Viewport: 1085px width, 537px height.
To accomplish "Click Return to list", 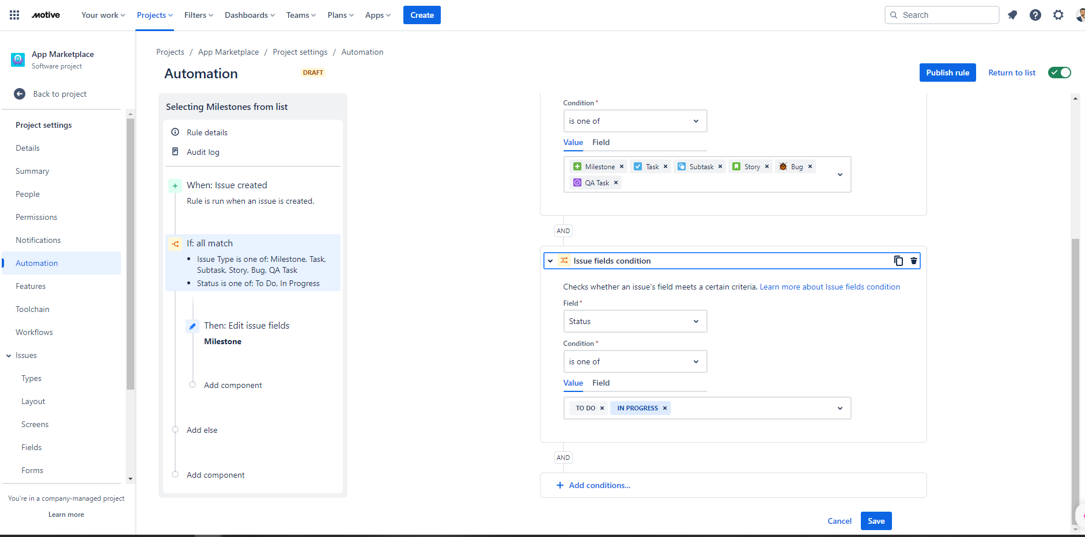I will pos(1012,73).
